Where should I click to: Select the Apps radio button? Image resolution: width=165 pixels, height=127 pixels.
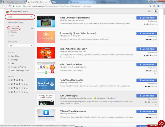click(x=9, y=35)
